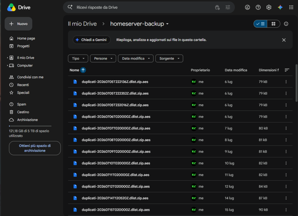Open the Google apps grid launcher
Screen dimensions: 298x216
[291, 7]
